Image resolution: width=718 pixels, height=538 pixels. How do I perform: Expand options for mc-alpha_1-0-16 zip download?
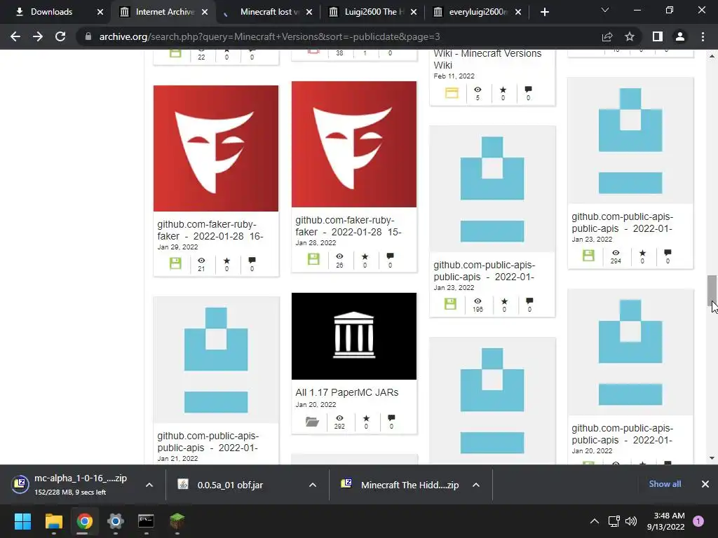[x=149, y=485]
